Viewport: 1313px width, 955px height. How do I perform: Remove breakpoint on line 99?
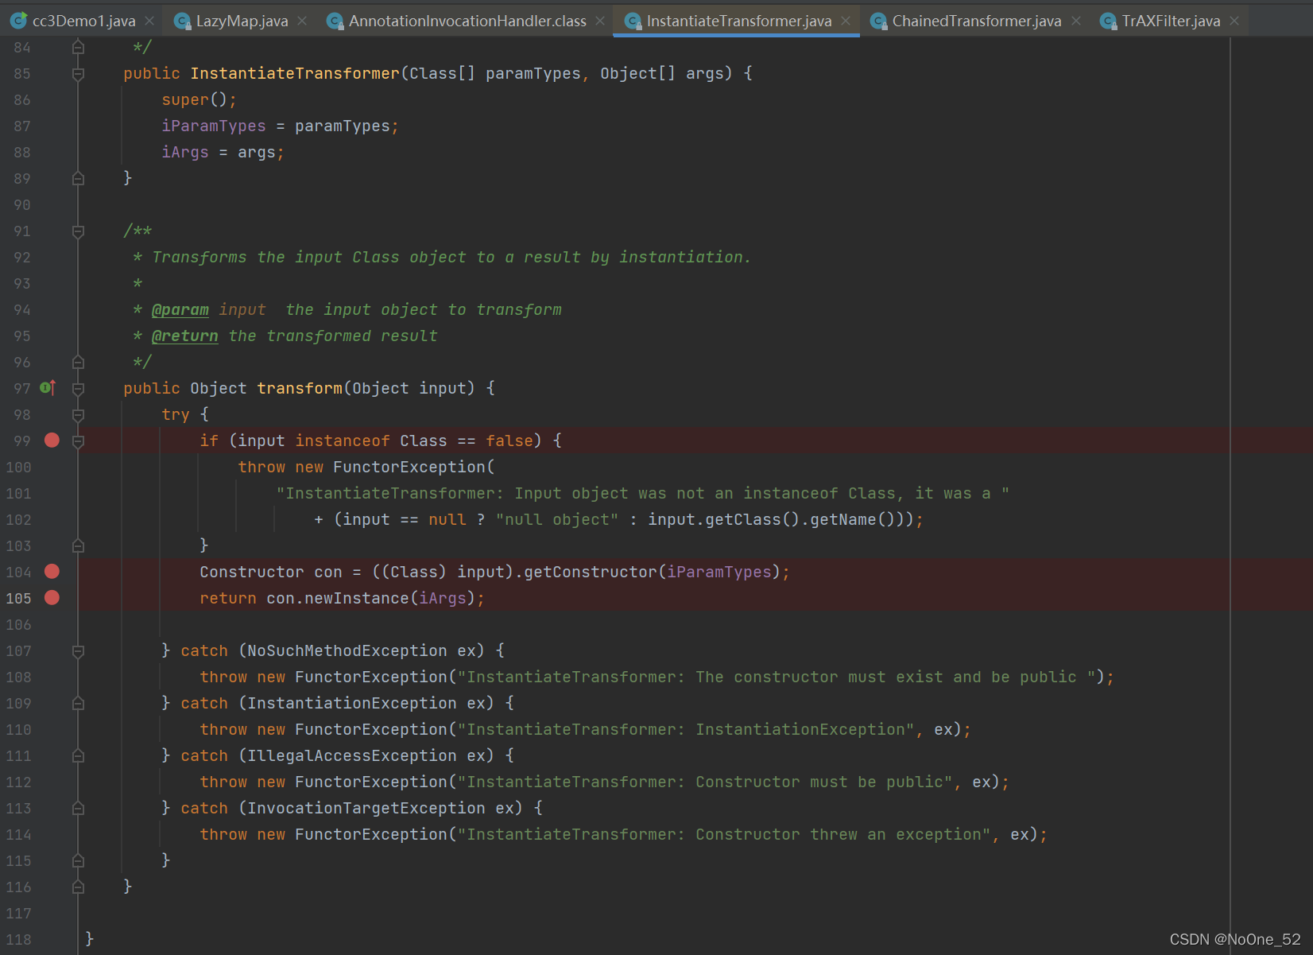click(x=52, y=441)
